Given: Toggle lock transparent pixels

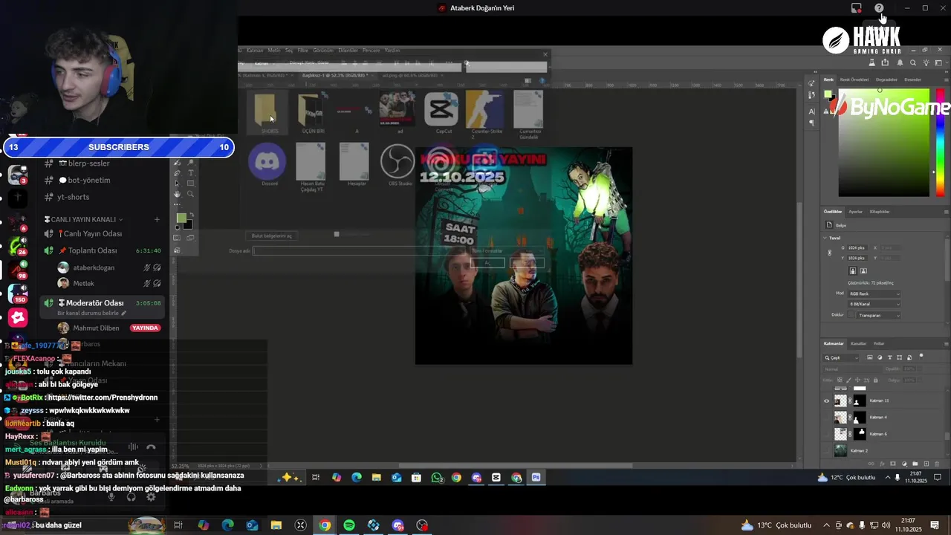Looking at the screenshot, I should [840, 380].
